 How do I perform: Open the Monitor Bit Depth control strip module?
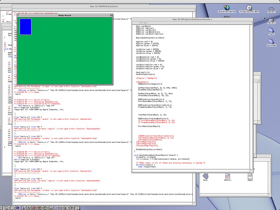(41, 208)
